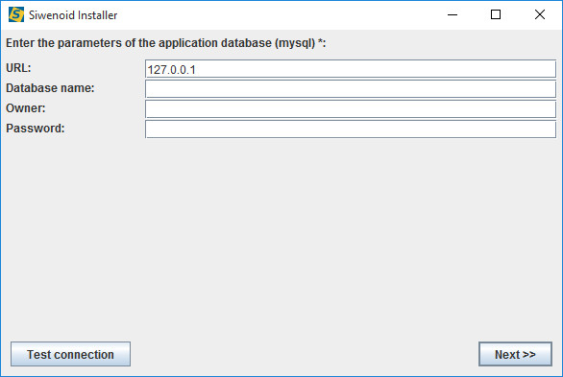Screen dimensions: 563x377
Task: Click the 'Password:' label
Action: point(36,128)
